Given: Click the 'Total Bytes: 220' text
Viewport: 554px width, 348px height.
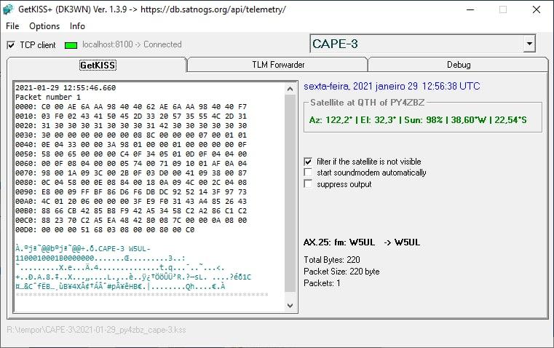Looking at the screenshot, I should [332, 260].
